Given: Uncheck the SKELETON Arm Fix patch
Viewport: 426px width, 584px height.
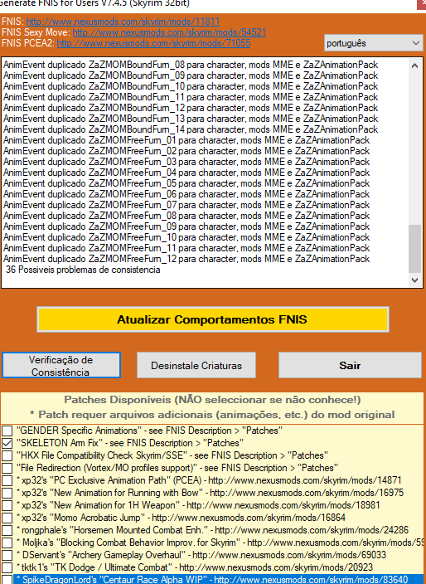Looking at the screenshot, I should coord(7,443).
